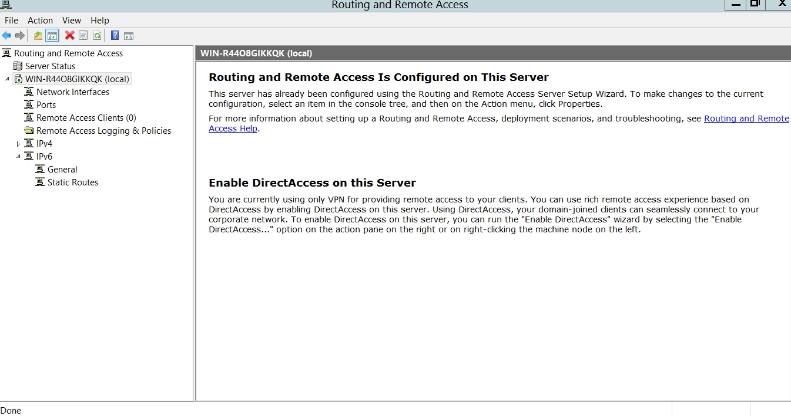The image size is (791, 416).
Task: Select Static Routes under IPv6
Action: coord(72,182)
